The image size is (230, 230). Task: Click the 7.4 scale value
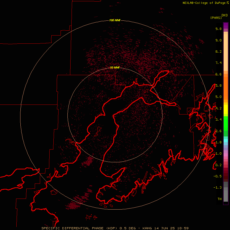pyautogui.click(x=218, y=63)
